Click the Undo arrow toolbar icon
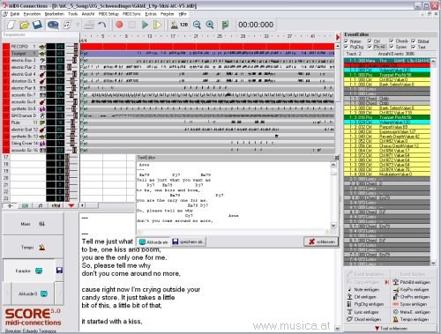 tap(102, 25)
